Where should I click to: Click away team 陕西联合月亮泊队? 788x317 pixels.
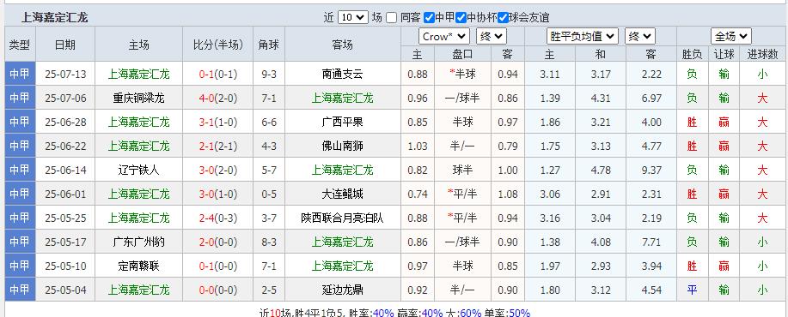click(x=342, y=218)
